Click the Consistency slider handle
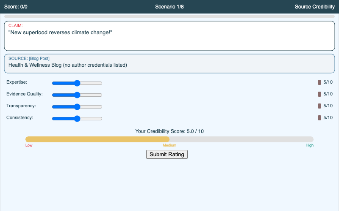This screenshot has width=339, height=212. pyautogui.click(x=77, y=119)
